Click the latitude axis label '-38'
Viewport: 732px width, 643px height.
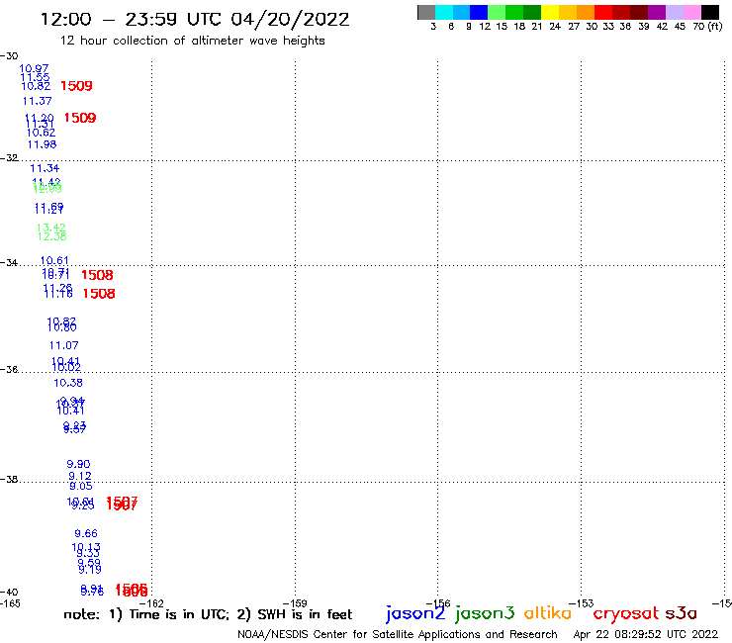pos(9,480)
